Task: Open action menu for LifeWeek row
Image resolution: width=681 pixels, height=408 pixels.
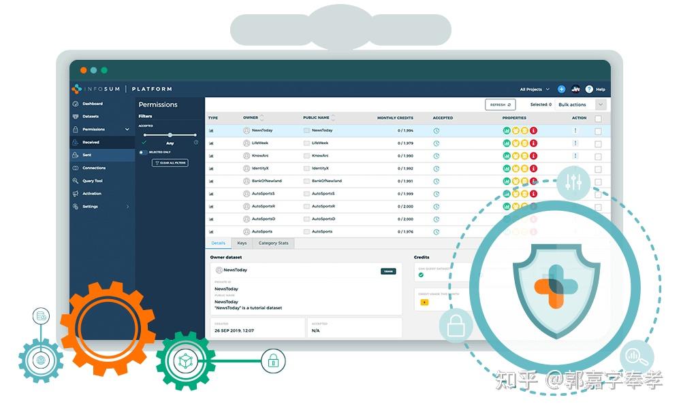Action: [x=575, y=143]
